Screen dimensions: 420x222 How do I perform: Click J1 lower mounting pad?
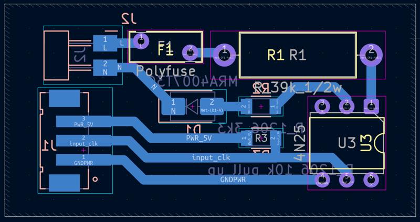point(65,183)
